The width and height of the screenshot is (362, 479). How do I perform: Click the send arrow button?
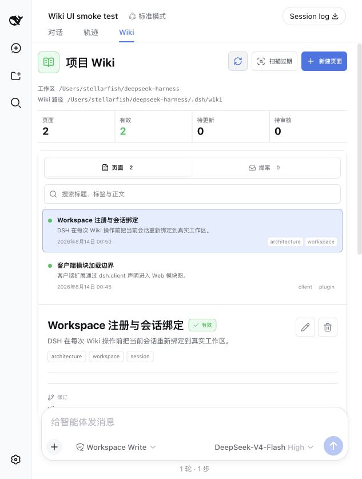(x=333, y=446)
